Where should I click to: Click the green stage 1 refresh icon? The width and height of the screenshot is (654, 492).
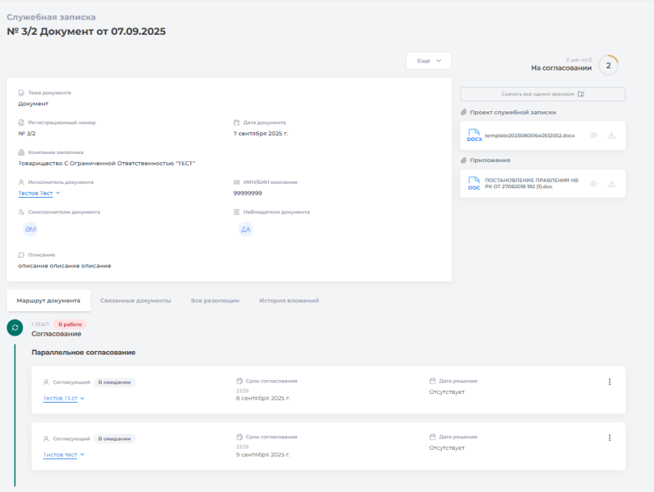(15, 328)
